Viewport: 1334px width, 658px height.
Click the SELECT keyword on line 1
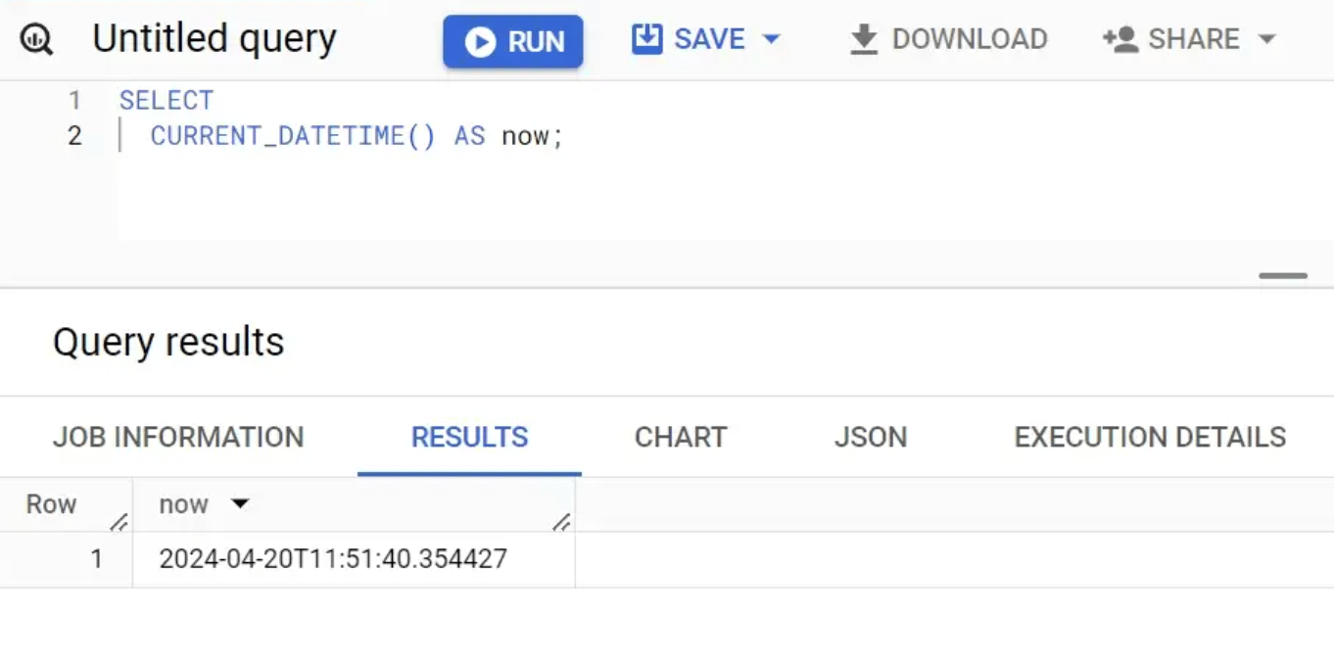[x=167, y=100]
